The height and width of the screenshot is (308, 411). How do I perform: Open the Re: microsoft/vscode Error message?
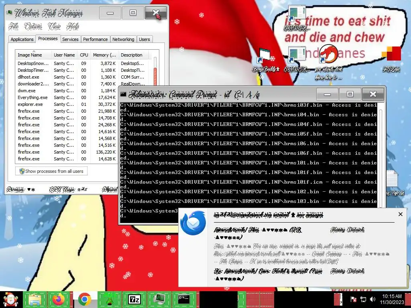coord(269,274)
